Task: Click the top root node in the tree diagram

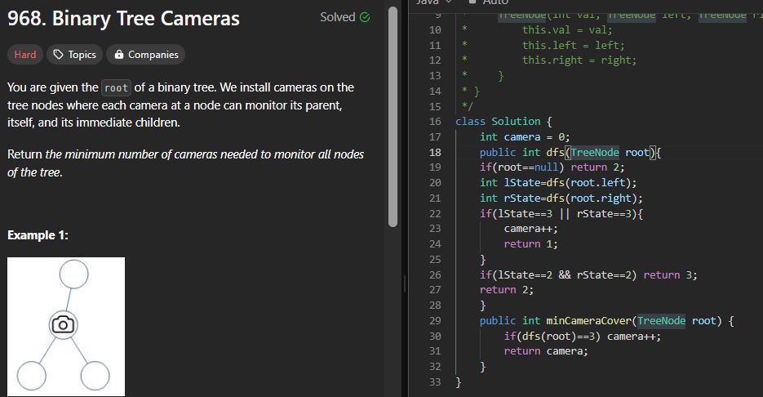Action: click(74, 274)
